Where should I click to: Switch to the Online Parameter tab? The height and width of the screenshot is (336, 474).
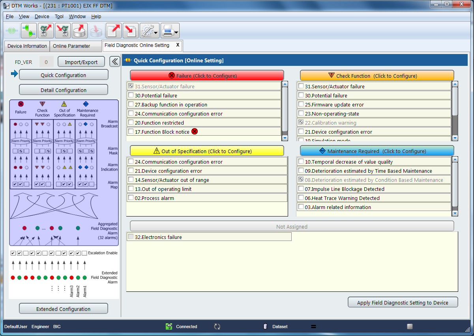(71, 46)
